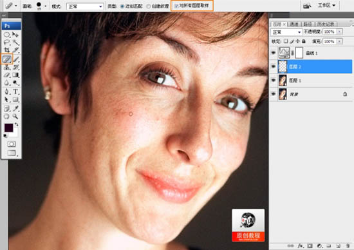This screenshot has width=354, height=250.
Task: Select the Blur tool
Action: 7,82
